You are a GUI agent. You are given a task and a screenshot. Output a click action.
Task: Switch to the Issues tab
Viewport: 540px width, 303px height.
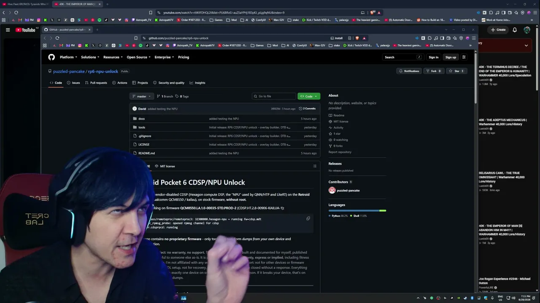tap(73, 83)
